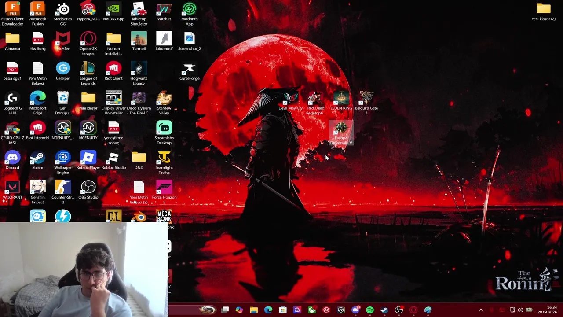Viewport: 563px width, 317px height.
Task: Open the SteelSeries GG desktop icon
Action: click(63, 14)
